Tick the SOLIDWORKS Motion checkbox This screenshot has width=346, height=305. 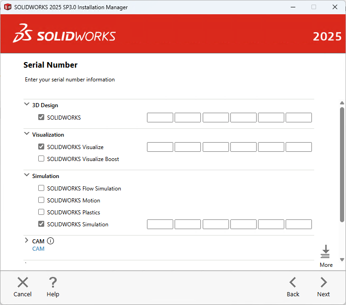tap(41, 200)
